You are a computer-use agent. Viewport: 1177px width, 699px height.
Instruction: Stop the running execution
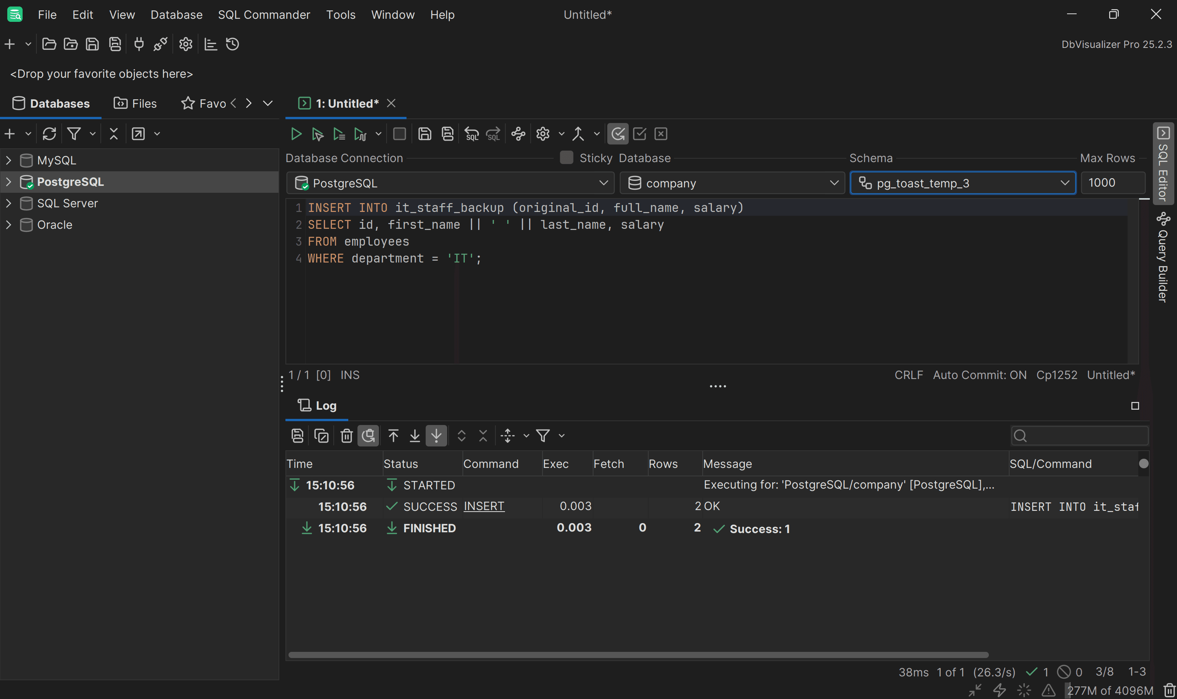[399, 134]
